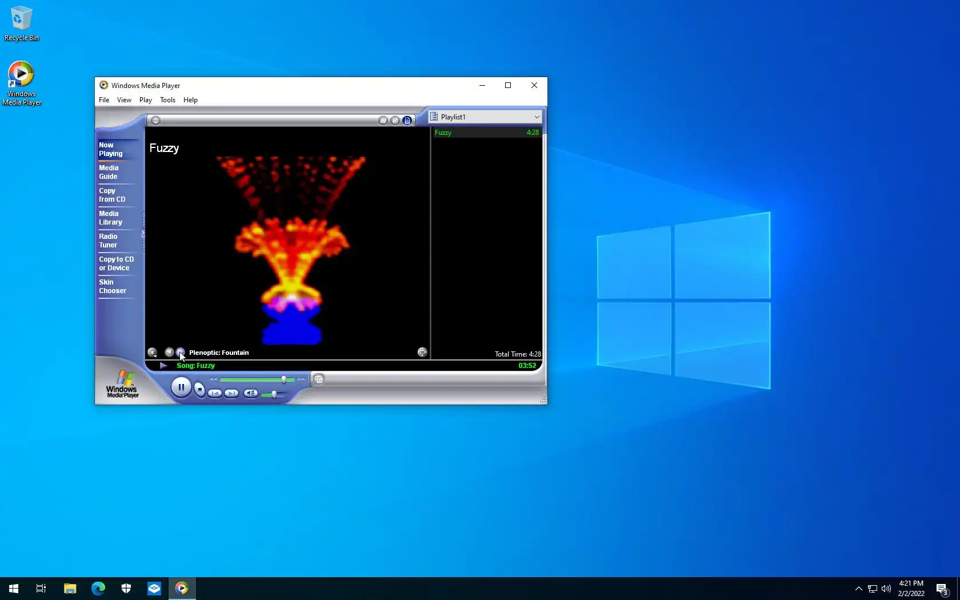Mute the player audio
This screenshot has width=960, height=600.
(250, 393)
